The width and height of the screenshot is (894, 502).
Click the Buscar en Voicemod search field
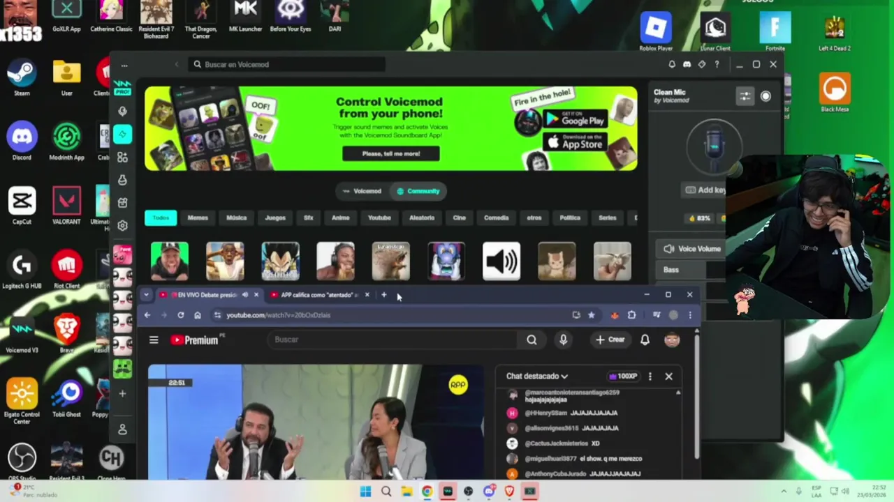point(286,65)
